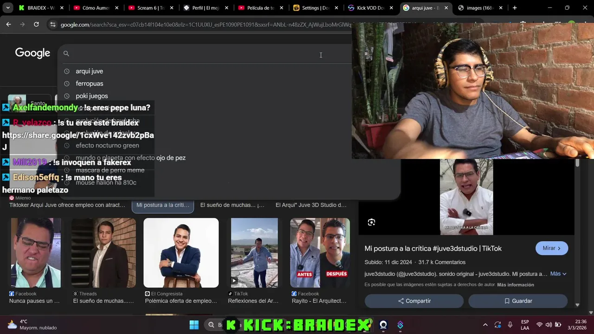Open the Facebook 'Nunca pauses un...' image thumbnail
This screenshot has width=594, height=334.
pyautogui.click(x=36, y=253)
